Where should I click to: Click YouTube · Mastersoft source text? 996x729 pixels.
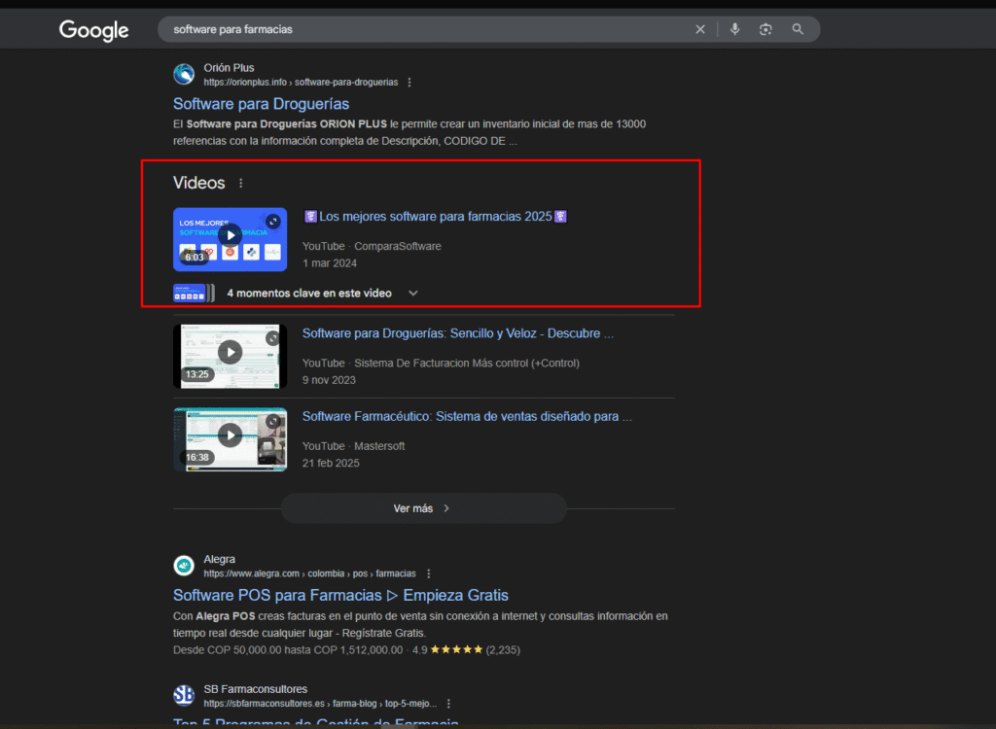pos(353,446)
